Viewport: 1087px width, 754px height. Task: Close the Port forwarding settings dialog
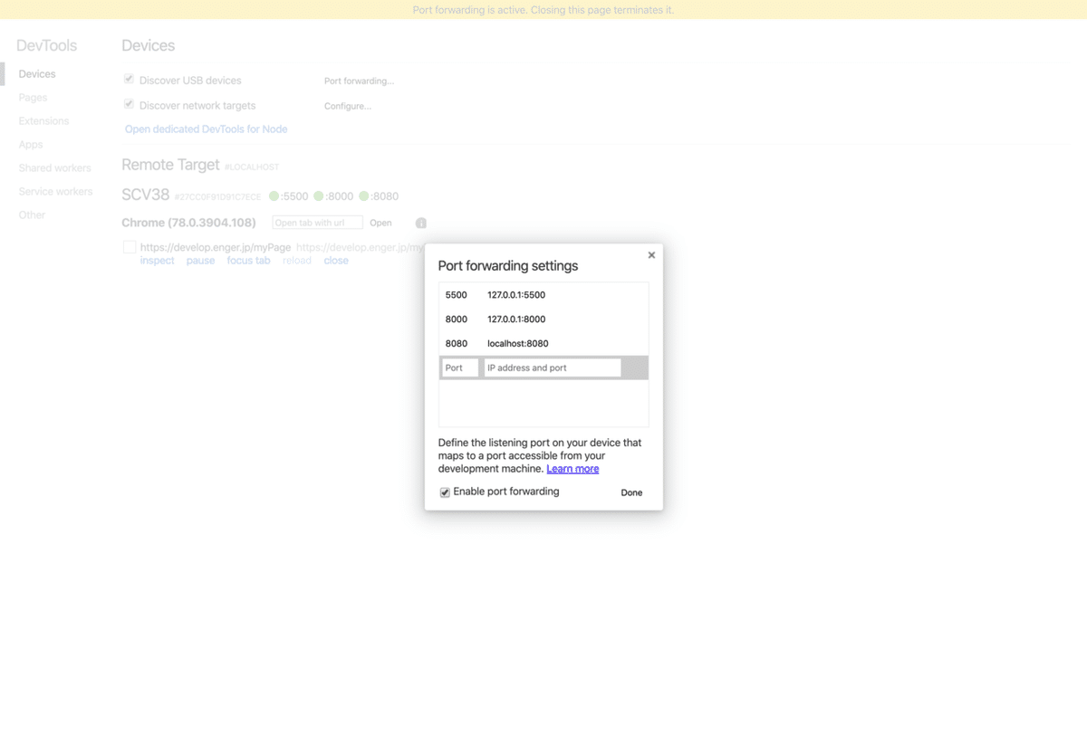(651, 255)
